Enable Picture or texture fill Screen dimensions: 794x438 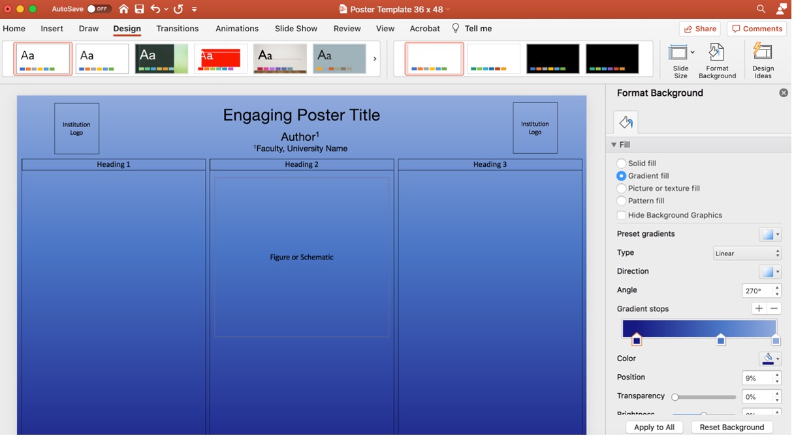[621, 188]
